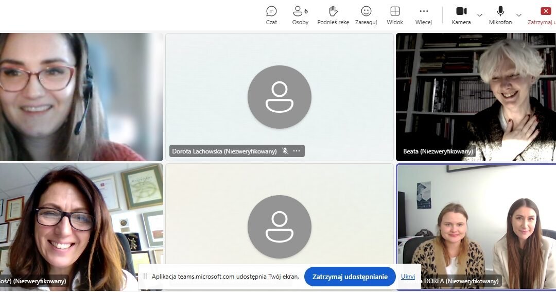Image resolution: width=556 pixels, height=292 pixels.
Task: Open the Czat chat panel
Action: coord(271,15)
